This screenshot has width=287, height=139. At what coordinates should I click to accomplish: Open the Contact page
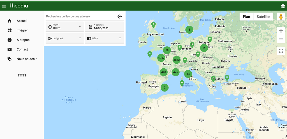coord(22,49)
